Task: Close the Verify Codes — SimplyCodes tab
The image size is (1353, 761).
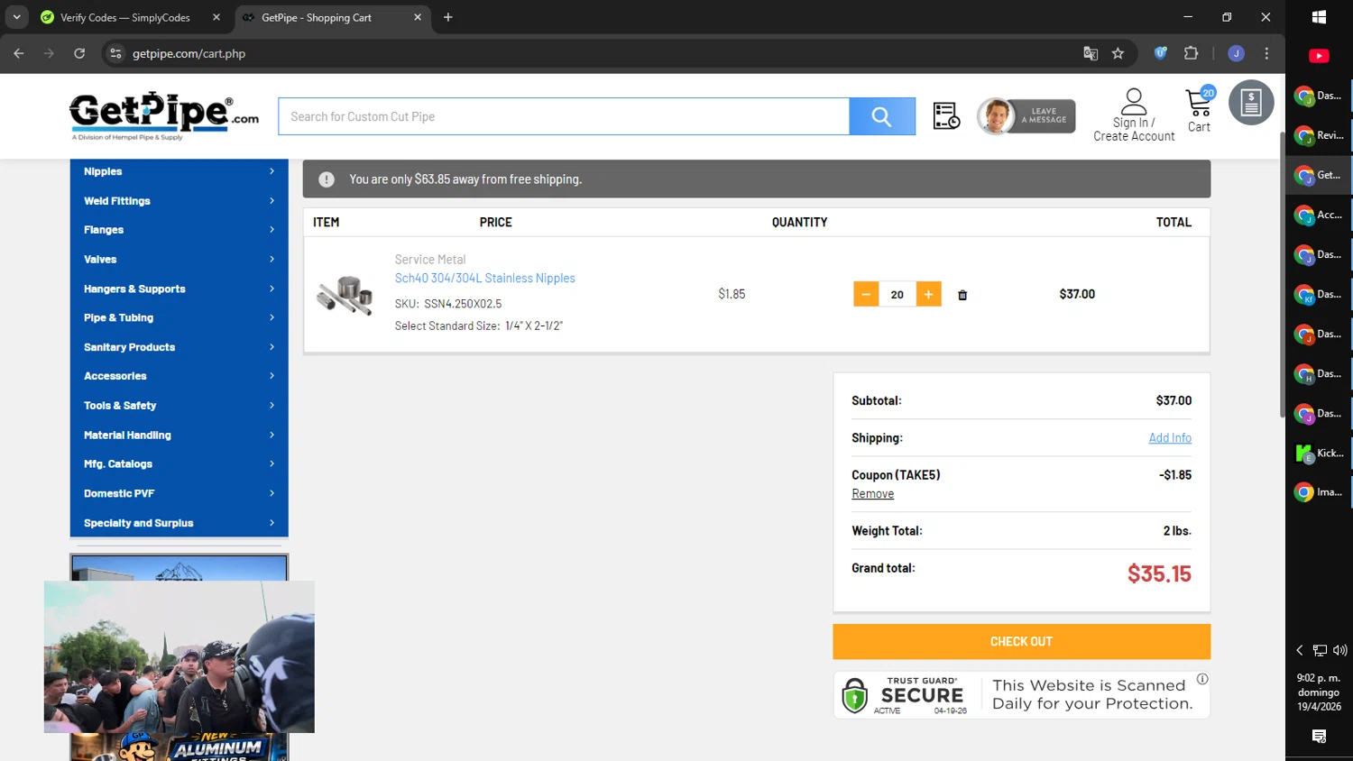Action: [x=216, y=17]
